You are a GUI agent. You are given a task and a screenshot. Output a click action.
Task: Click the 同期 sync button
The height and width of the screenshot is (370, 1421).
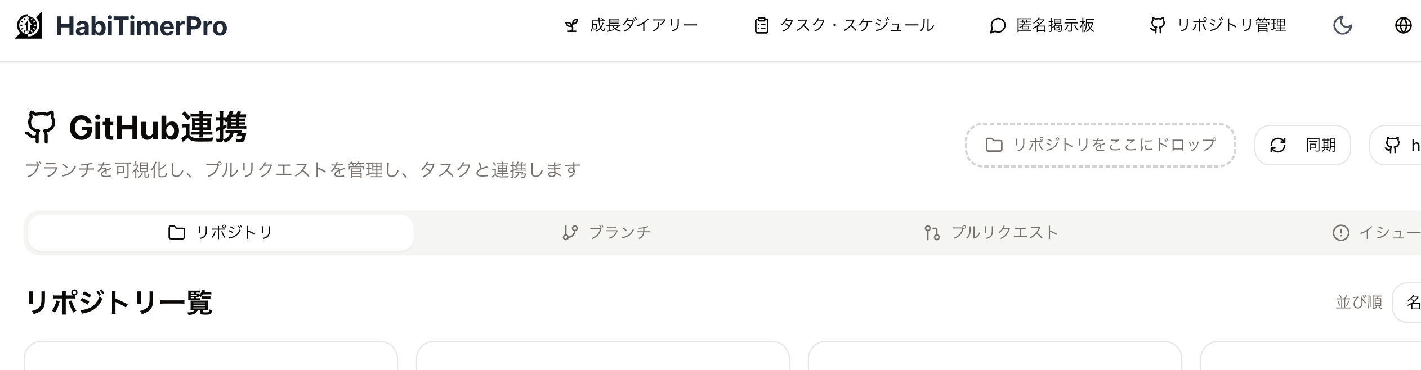1302,145
